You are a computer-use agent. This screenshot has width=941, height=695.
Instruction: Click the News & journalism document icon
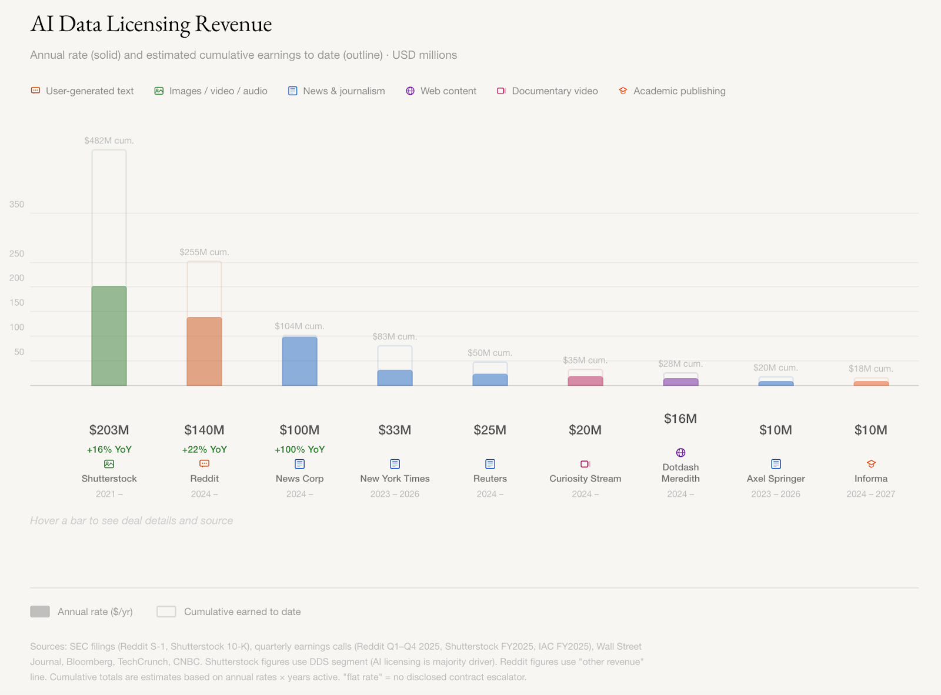[x=292, y=91]
